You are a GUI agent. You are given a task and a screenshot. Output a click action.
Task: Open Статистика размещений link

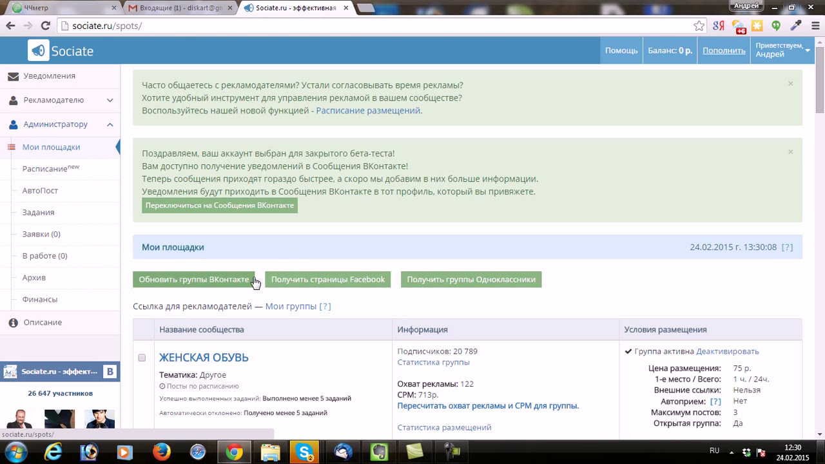pyautogui.click(x=444, y=427)
